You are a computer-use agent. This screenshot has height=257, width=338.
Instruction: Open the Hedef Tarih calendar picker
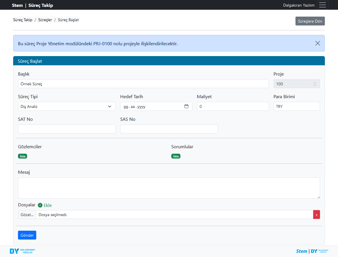coord(186,106)
